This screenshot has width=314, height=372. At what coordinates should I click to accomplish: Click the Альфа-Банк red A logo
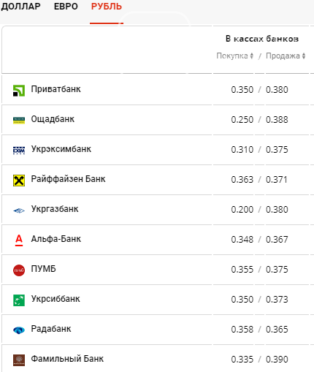pyautogui.click(x=19, y=240)
